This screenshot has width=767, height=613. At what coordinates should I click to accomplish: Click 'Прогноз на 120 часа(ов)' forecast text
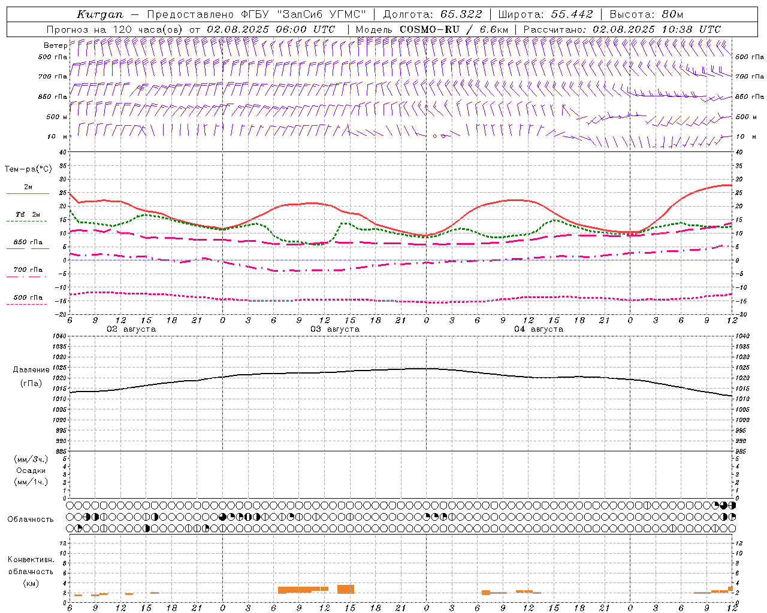(x=115, y=29)
